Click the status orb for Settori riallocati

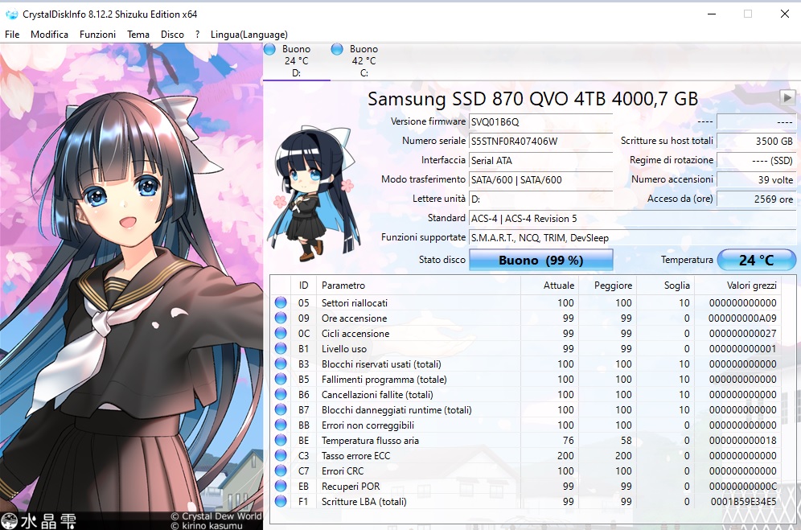pyautogui.click(x=281, y=302)
